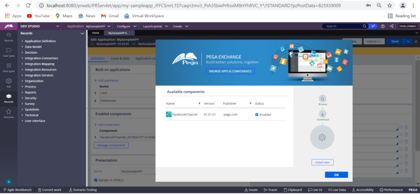The width and height of the screenshot is (420, 194).
Task: Open the Recents panel in the sidebar
Action: [9, 37]
